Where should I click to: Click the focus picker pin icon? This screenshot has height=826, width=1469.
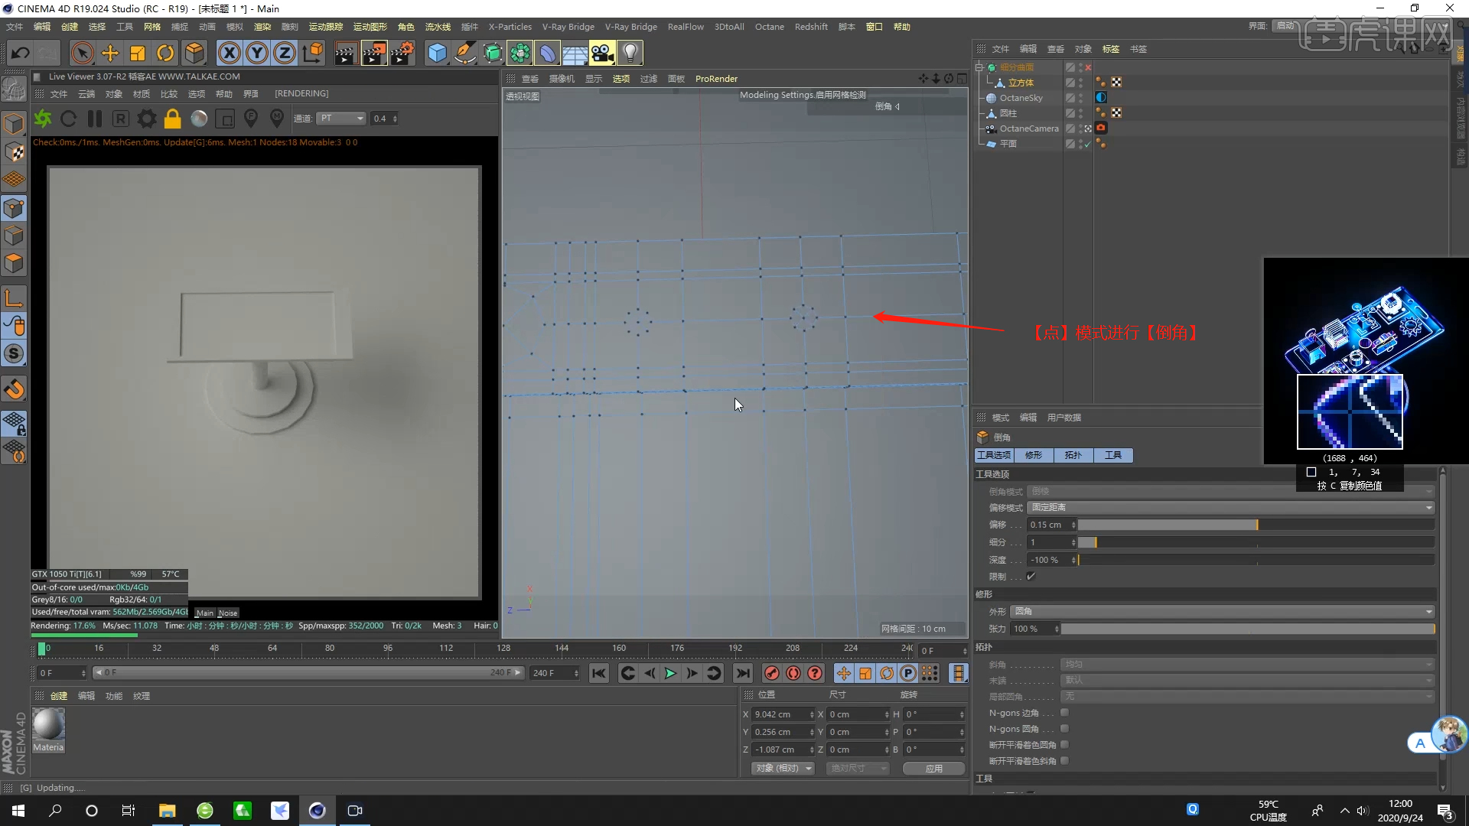click(251, 119)
